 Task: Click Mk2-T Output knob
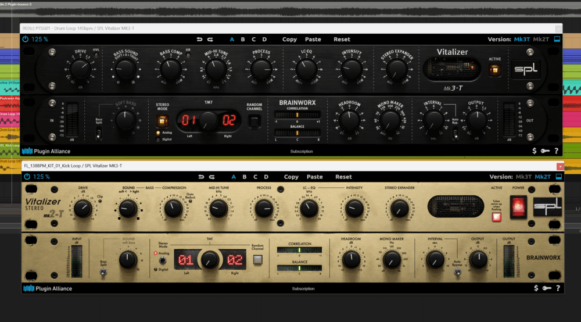(x=478, y=260)
